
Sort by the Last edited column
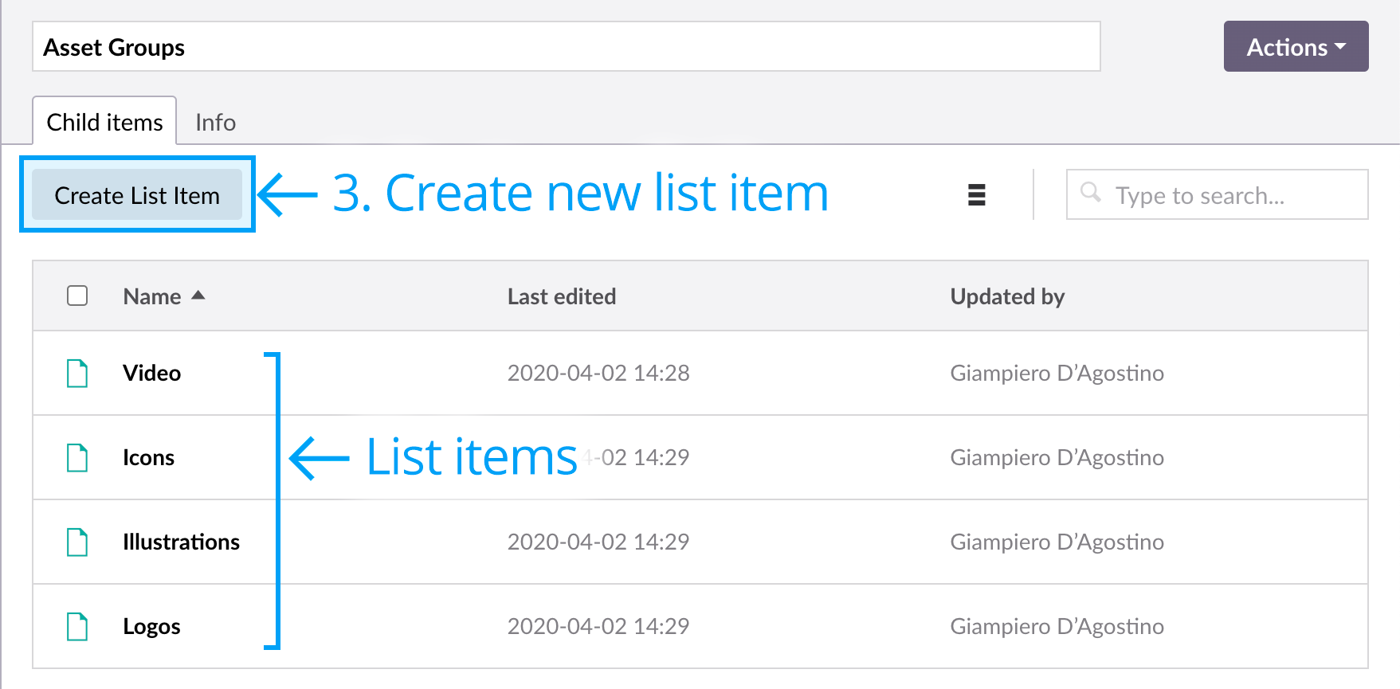[561, 296]
